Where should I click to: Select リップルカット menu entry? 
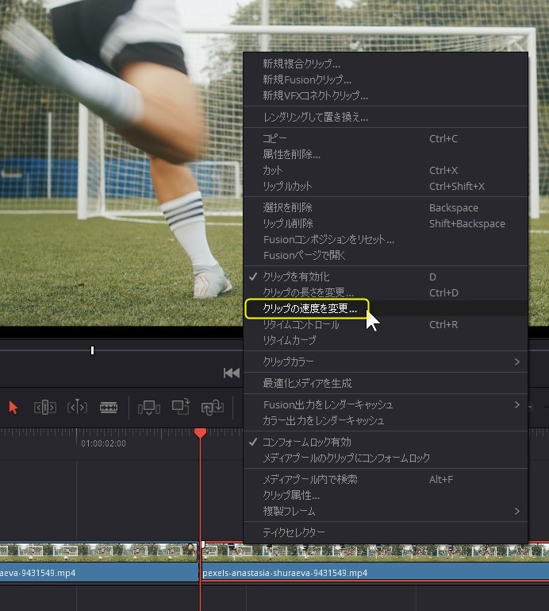386,186
